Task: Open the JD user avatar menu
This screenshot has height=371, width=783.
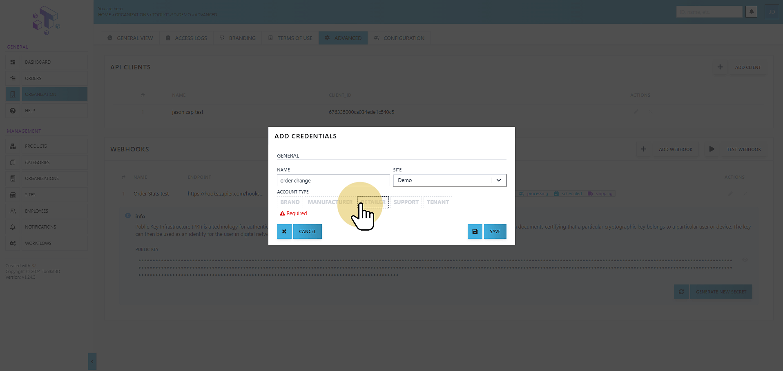Action: pos(772,12)
